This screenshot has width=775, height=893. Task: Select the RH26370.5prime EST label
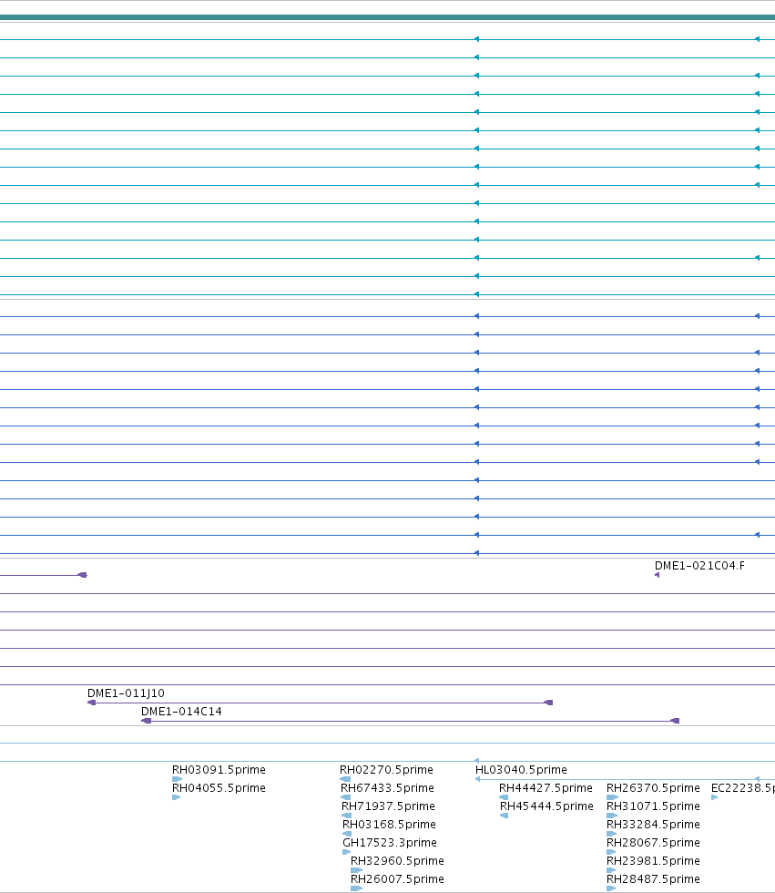[653, 788]
